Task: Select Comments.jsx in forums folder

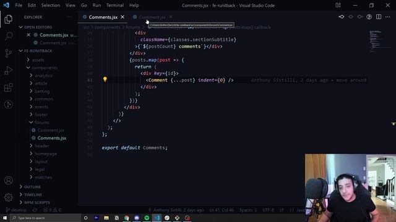Action: coord(52,138)
